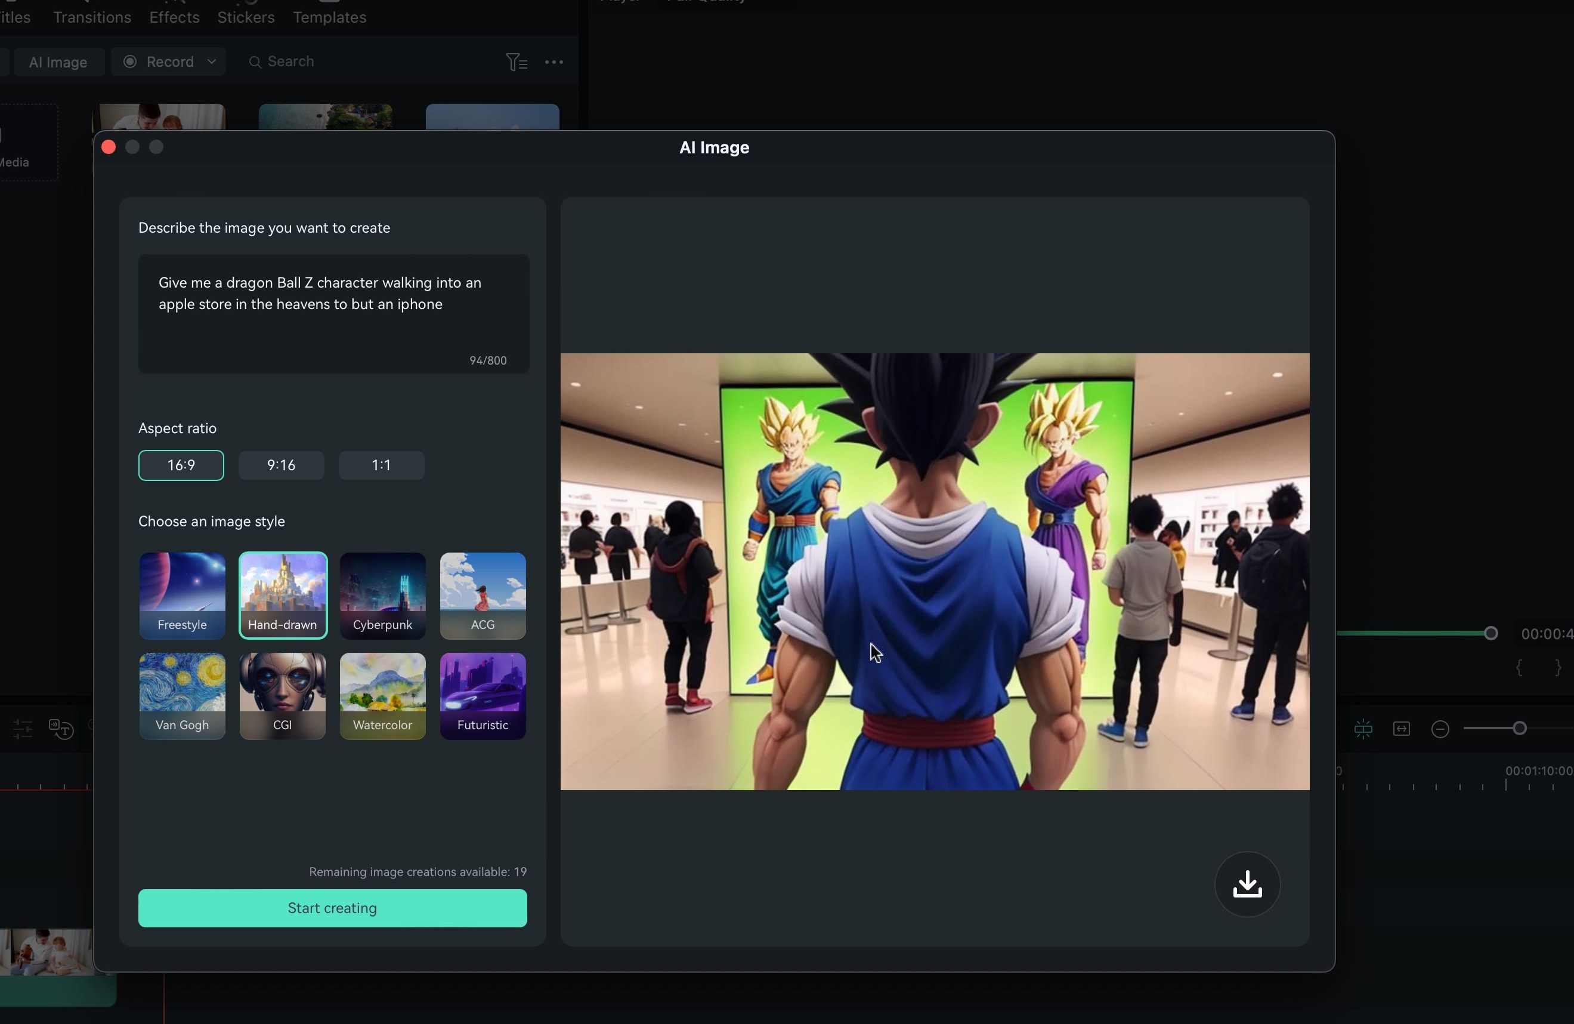This screenshot has width=1574, height=1024.
Task: Download the generated AI image
Action: click(1247, 884)
